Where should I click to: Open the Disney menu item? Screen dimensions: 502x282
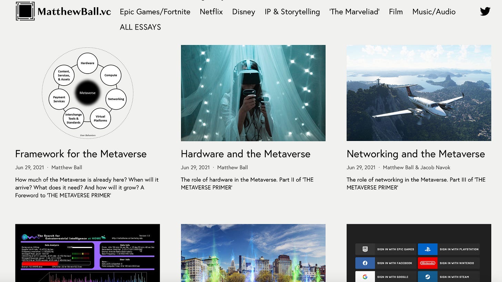point(243,12)
